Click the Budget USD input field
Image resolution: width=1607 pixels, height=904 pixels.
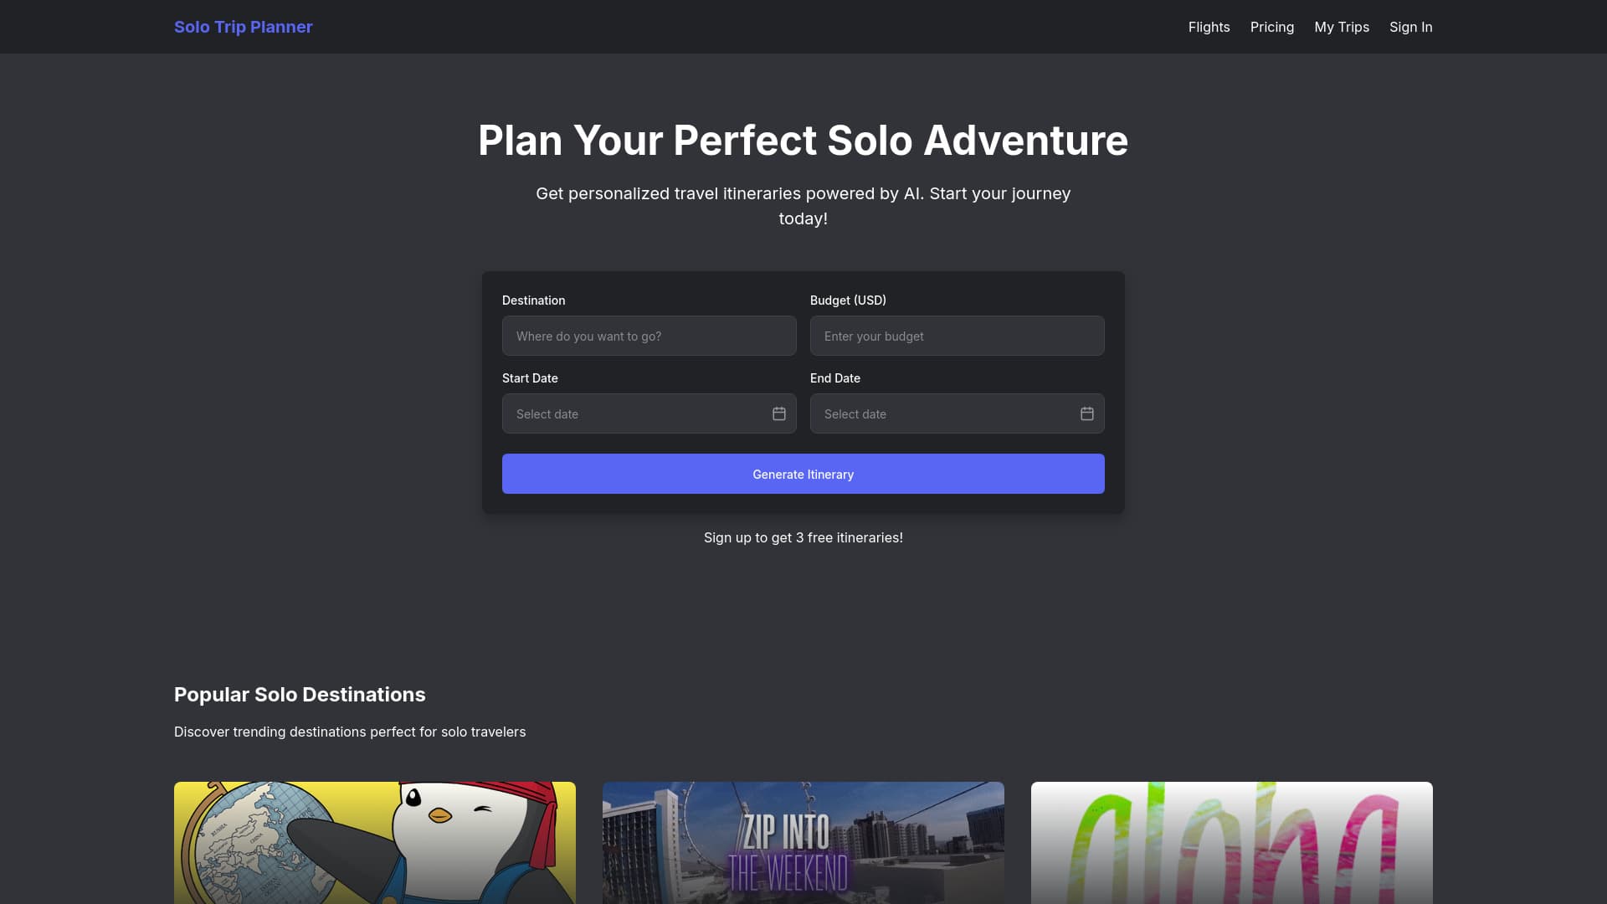[957, 336]
